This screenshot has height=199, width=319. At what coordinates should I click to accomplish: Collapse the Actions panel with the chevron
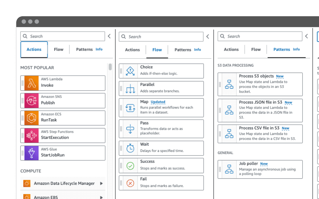(x=109, y=36)
